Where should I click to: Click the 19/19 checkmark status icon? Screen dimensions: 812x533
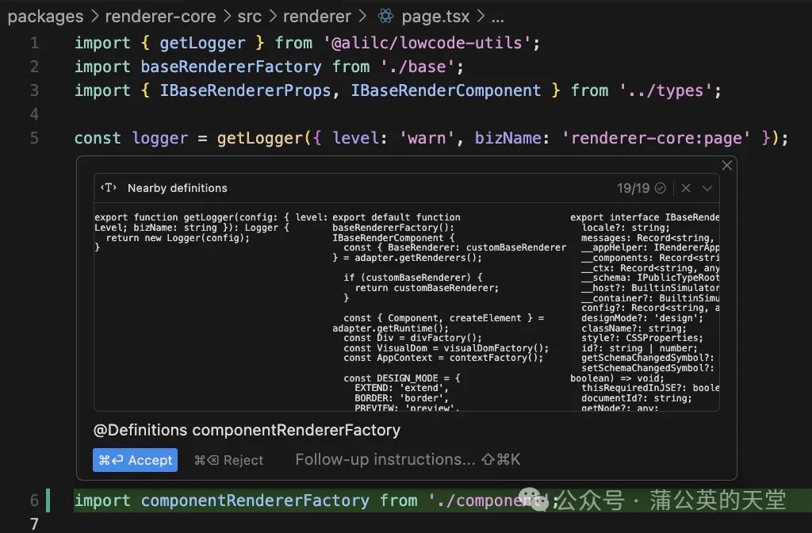click(660, 188)
